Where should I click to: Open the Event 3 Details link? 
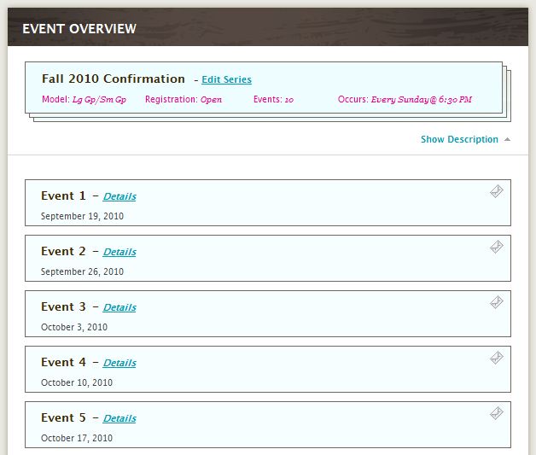coord(119,307)
